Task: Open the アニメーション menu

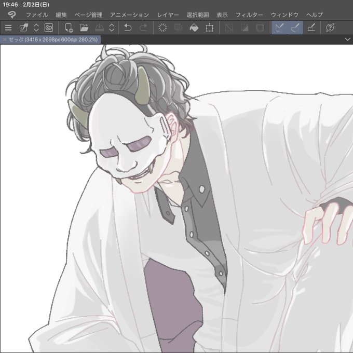Action: point(129,15)
